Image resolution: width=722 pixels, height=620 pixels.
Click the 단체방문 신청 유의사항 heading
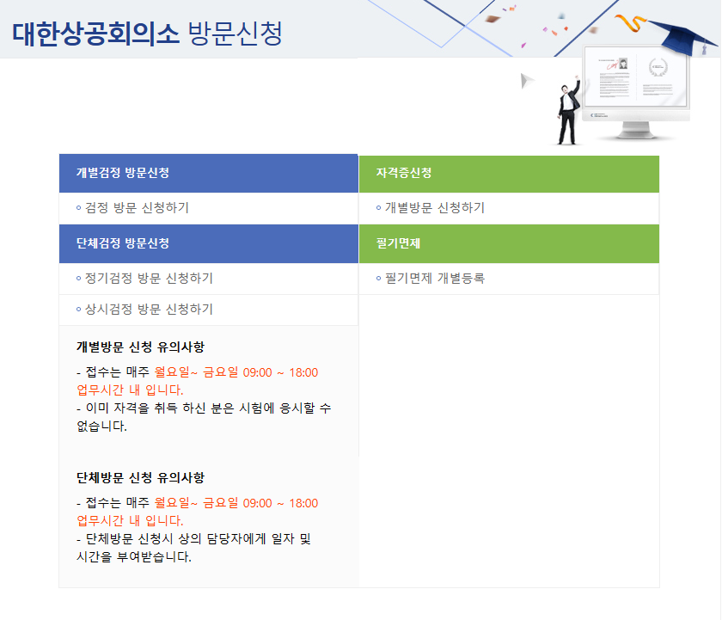[140, 478]
